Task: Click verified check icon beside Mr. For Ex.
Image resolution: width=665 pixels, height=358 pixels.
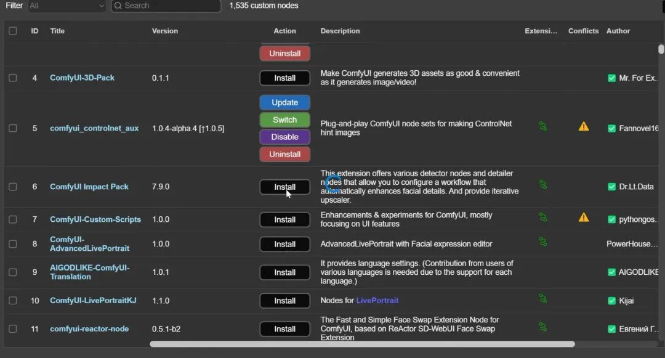Action: pos(611,78)
